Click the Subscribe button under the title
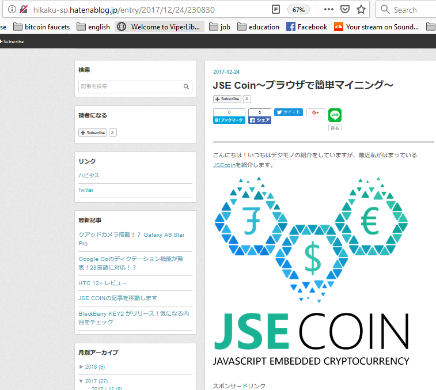Image resolution: width=436 pixels, height=390 pixels. coord(227,99)
